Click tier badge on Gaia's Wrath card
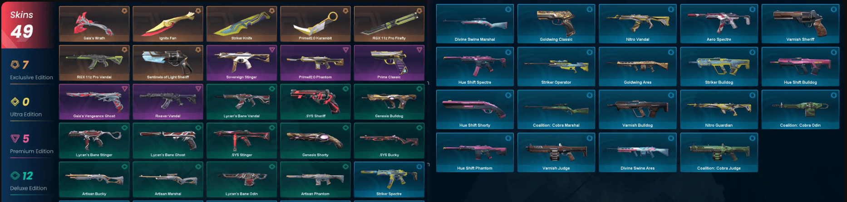The image size is (847, 202). [x=124, y=10]
